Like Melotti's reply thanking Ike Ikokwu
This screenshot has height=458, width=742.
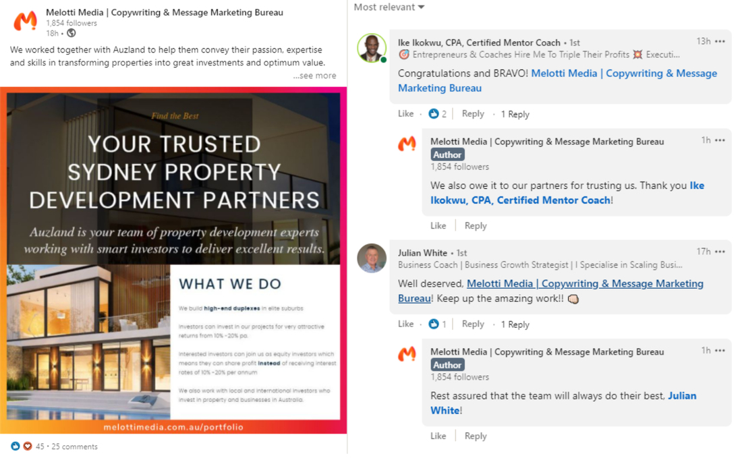[x=438, y=226]
